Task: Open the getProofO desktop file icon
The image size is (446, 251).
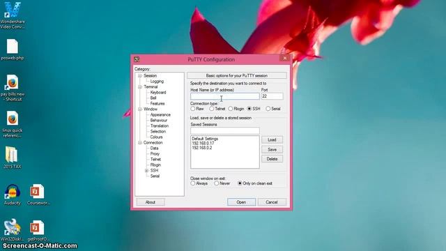Action: pyautogui.click(x=38, y=231)
